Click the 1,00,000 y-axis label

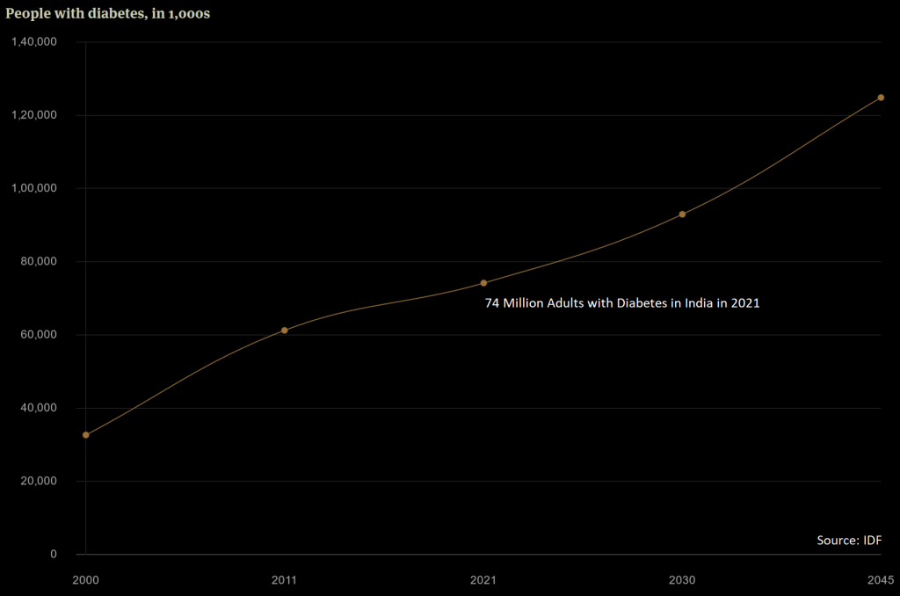(35, 187)
